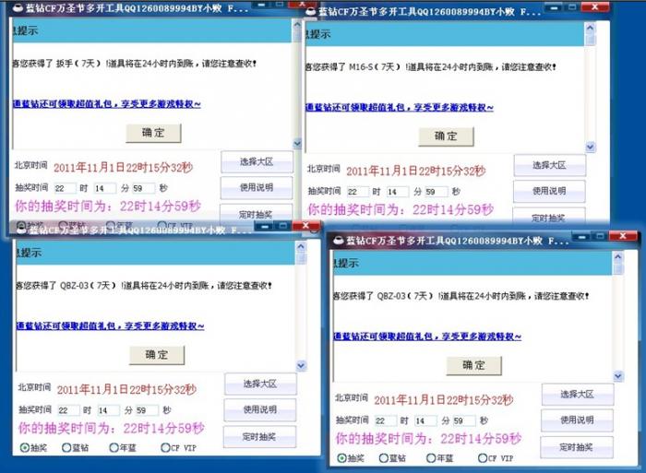Open blue diamond gift link in 扳手 window
Viewport: 646px width, 473px height.
pos(107,104)
